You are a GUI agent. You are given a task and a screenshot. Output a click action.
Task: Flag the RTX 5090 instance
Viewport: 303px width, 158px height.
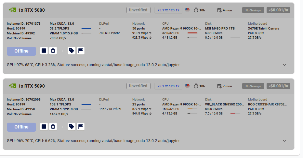click(81, 127)
